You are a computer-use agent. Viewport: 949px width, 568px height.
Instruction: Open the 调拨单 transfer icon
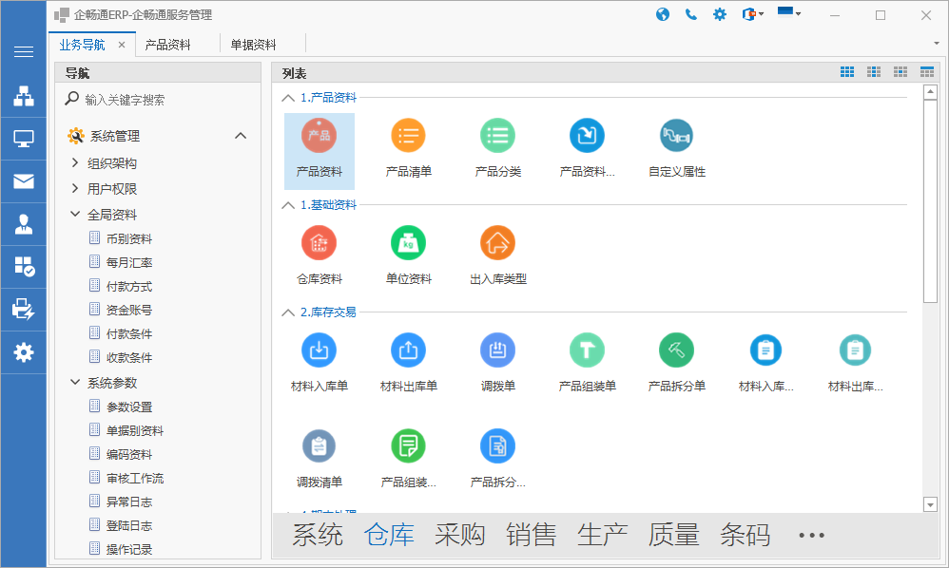coord(497,350)
